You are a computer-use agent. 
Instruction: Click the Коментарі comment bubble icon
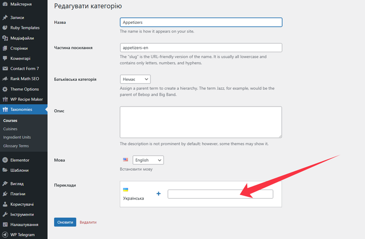click(5, 58)
